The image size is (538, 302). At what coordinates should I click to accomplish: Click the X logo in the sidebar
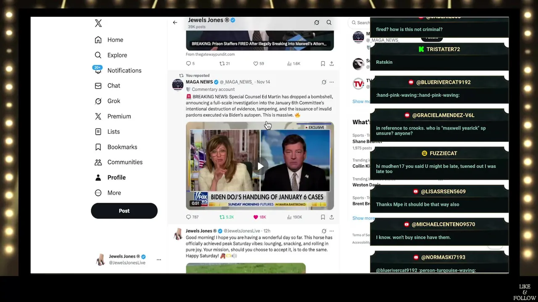98,23
